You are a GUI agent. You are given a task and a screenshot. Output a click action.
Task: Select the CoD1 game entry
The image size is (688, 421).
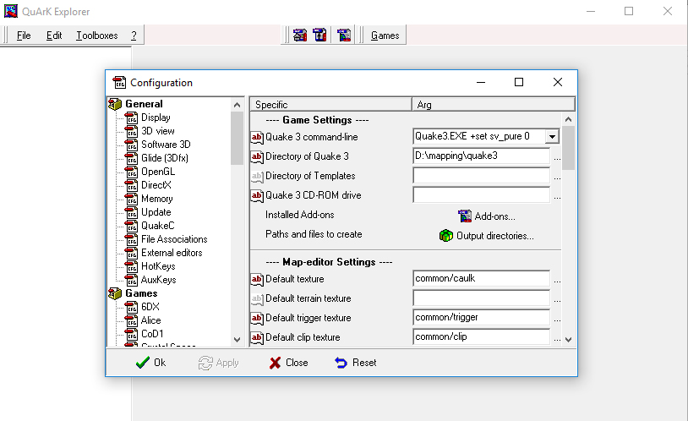tap(152, 334)
